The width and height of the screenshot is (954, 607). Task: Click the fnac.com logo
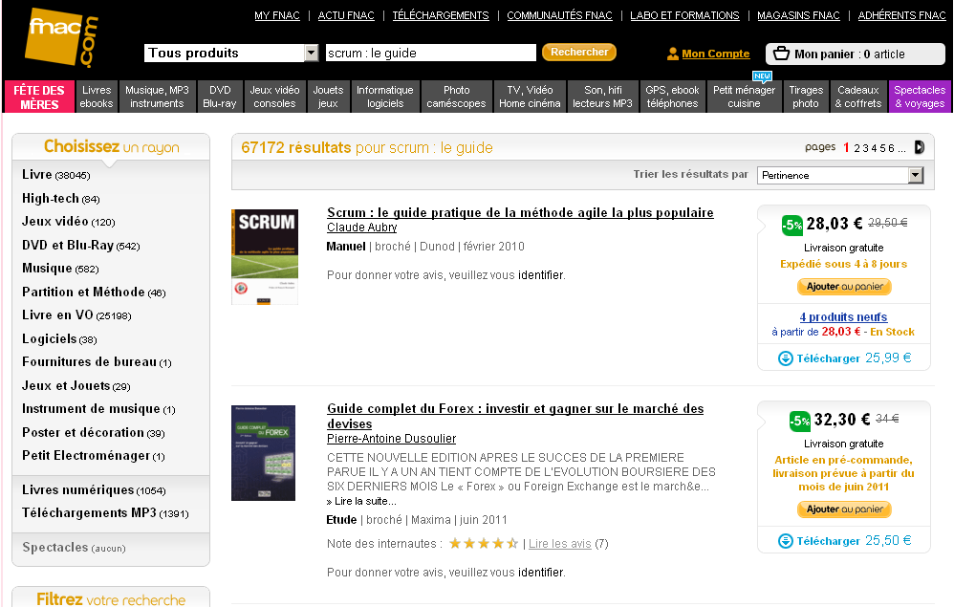pyautogui.click(x=61, y=37)
